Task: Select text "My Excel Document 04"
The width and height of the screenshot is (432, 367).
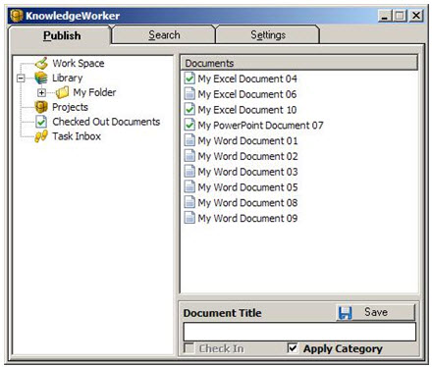Action: (247, 79)
